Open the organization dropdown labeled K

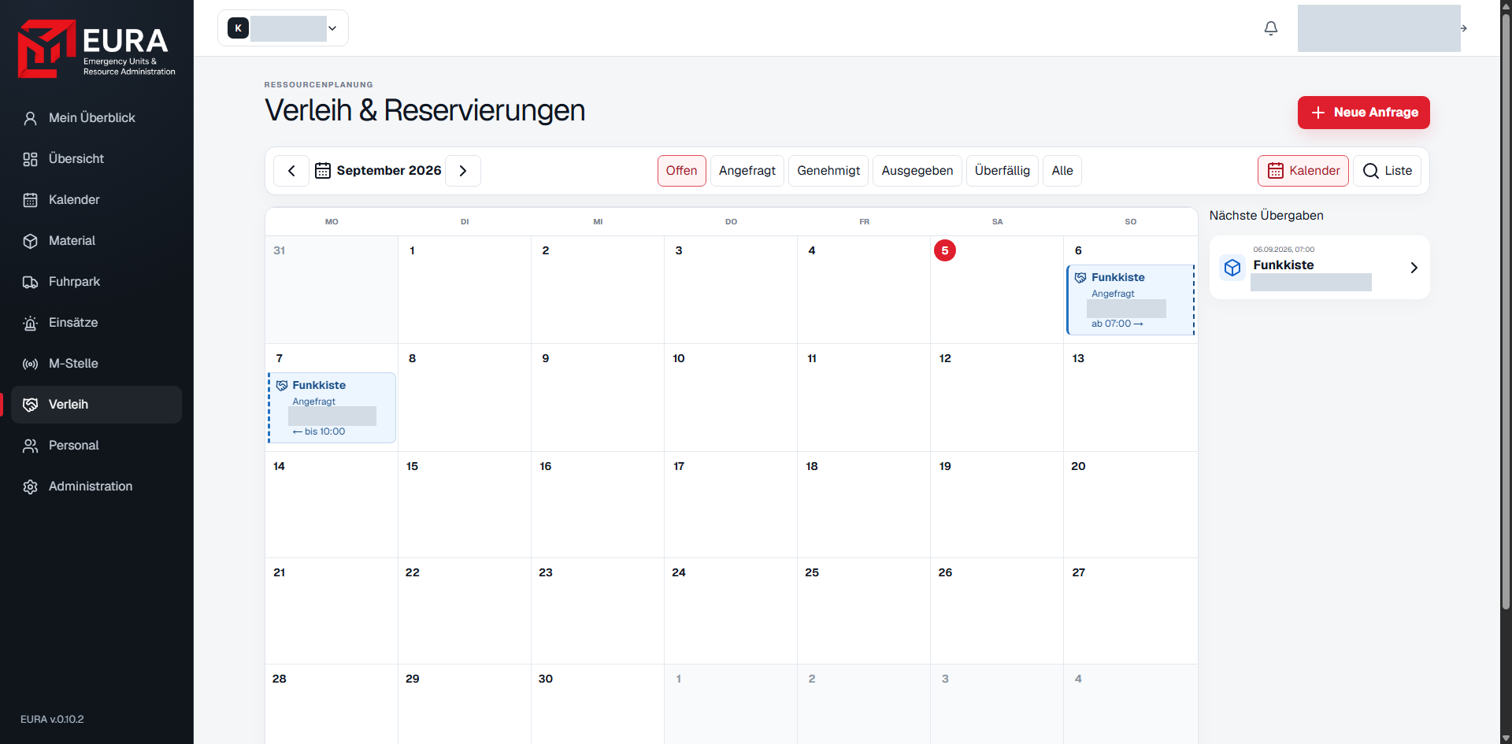[x=283, y=28]
